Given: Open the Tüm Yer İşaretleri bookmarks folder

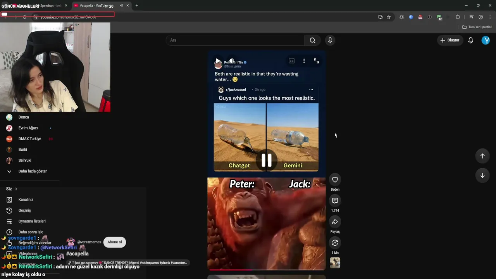Looking at the screenshot, I should click(x=477, y=27).
